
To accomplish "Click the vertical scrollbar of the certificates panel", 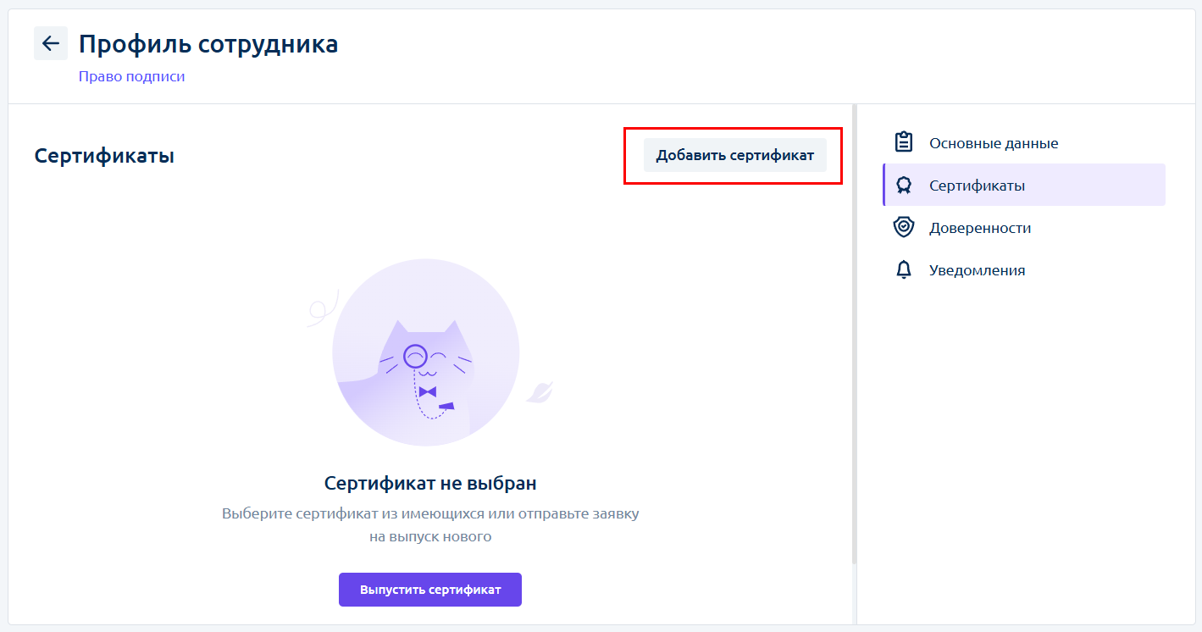I will click(854, 335).
